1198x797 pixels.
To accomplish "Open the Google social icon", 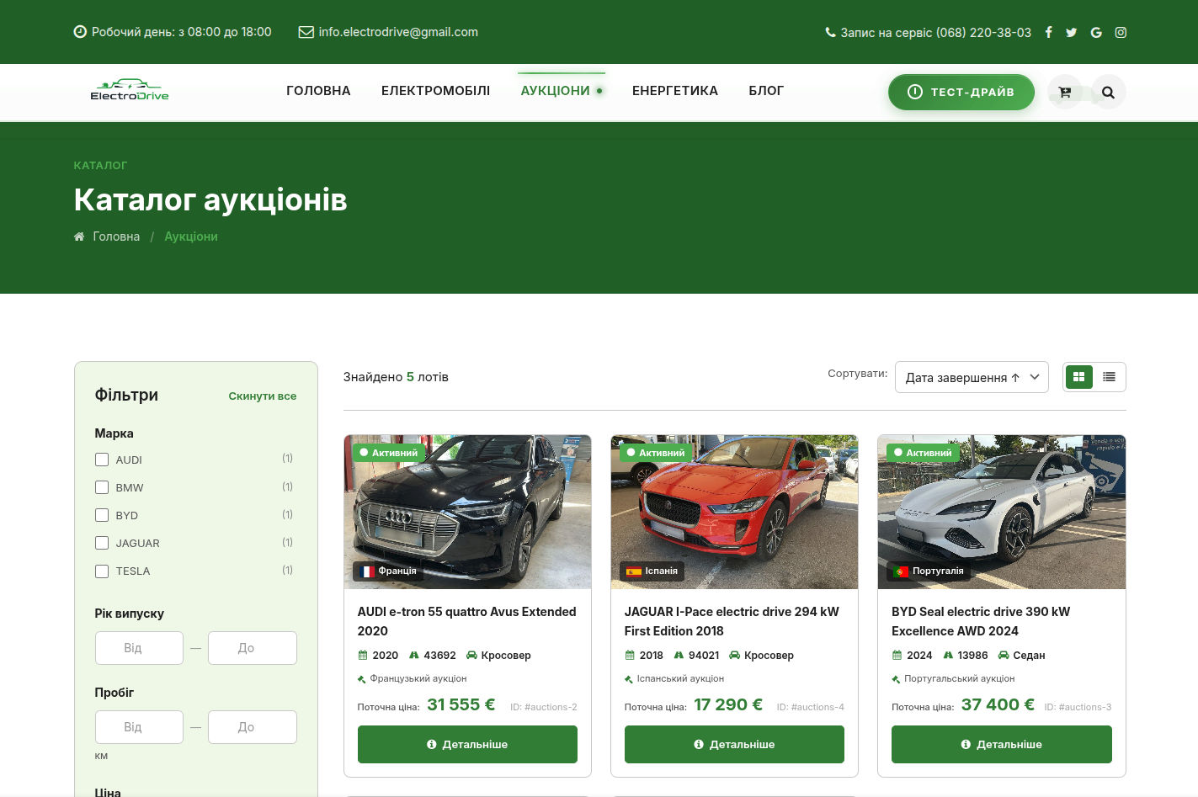I will tap(1096, 32).
